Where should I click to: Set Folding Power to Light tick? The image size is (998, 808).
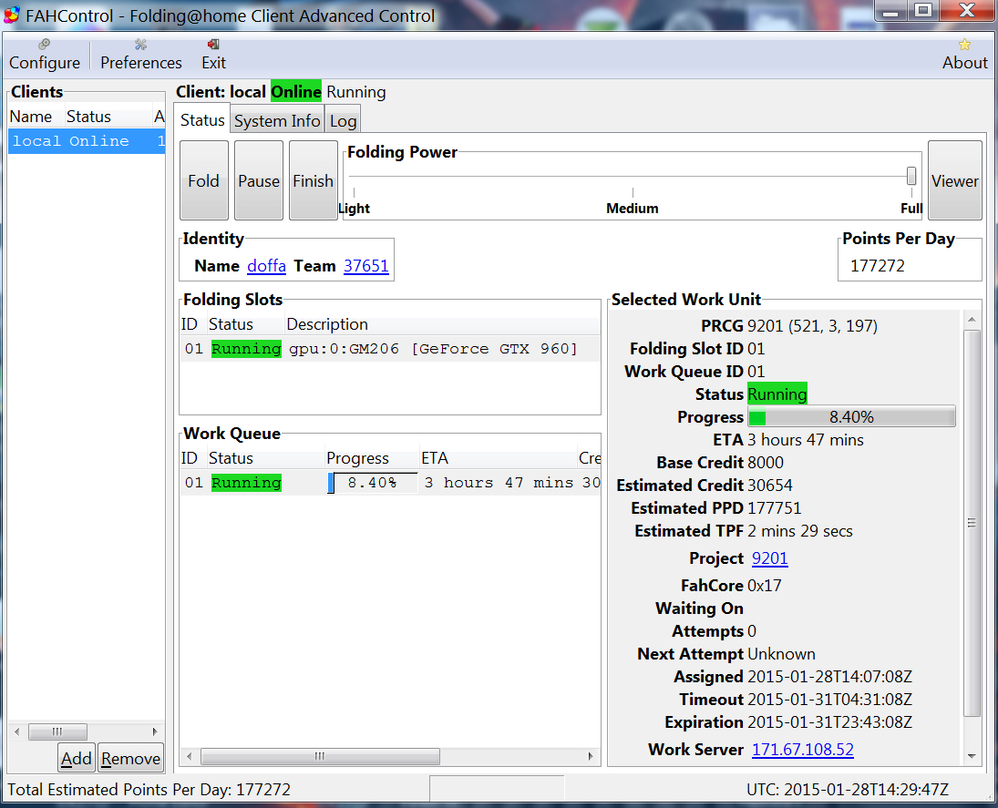click(x=354, y=192)
